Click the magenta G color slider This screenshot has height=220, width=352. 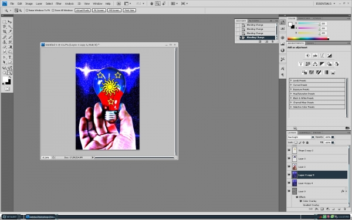pos(309,28)
